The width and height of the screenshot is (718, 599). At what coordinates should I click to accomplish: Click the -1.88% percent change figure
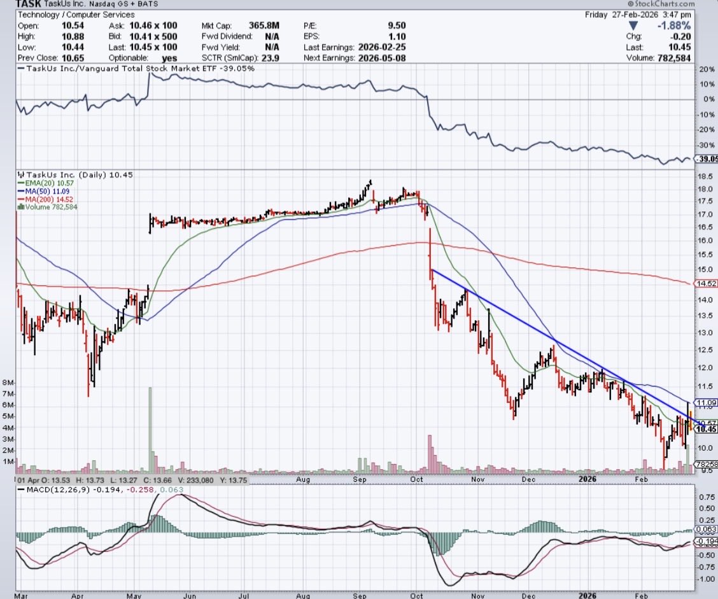coord(673,25)
